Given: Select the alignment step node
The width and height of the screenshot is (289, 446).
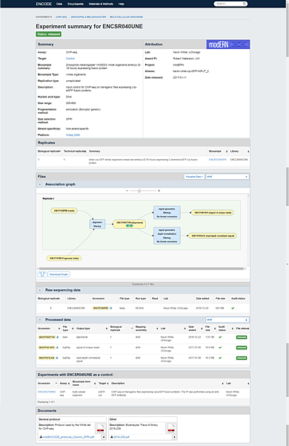Looking at the screenshot, I should [x=97, y=224].
